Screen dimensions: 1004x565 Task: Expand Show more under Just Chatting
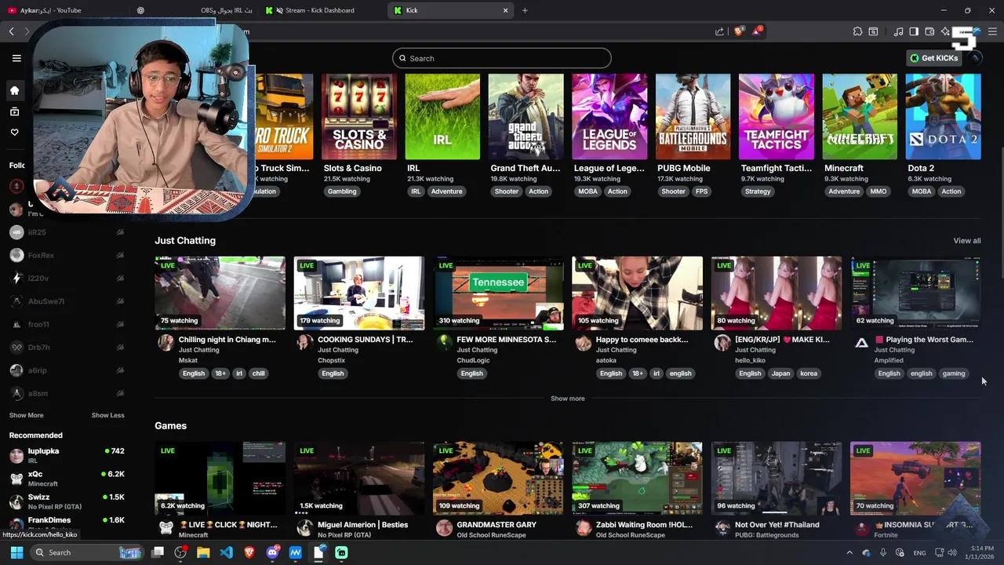tap(567, 399)
